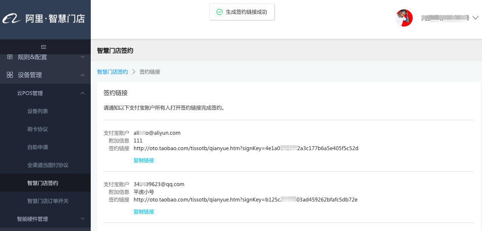This screenshot has width=482, height=231.
Task: Copy link for aliyun.com account
Action: [144, 160]
